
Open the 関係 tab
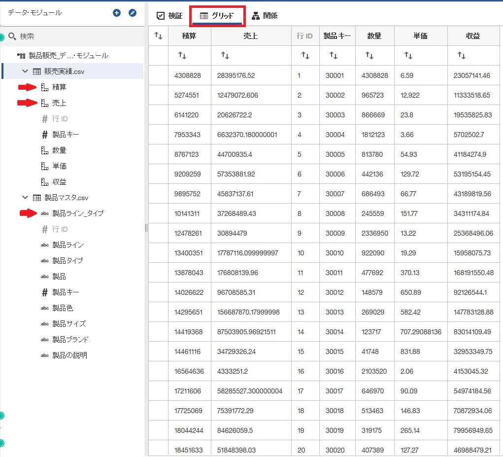(x=265, y=16)
